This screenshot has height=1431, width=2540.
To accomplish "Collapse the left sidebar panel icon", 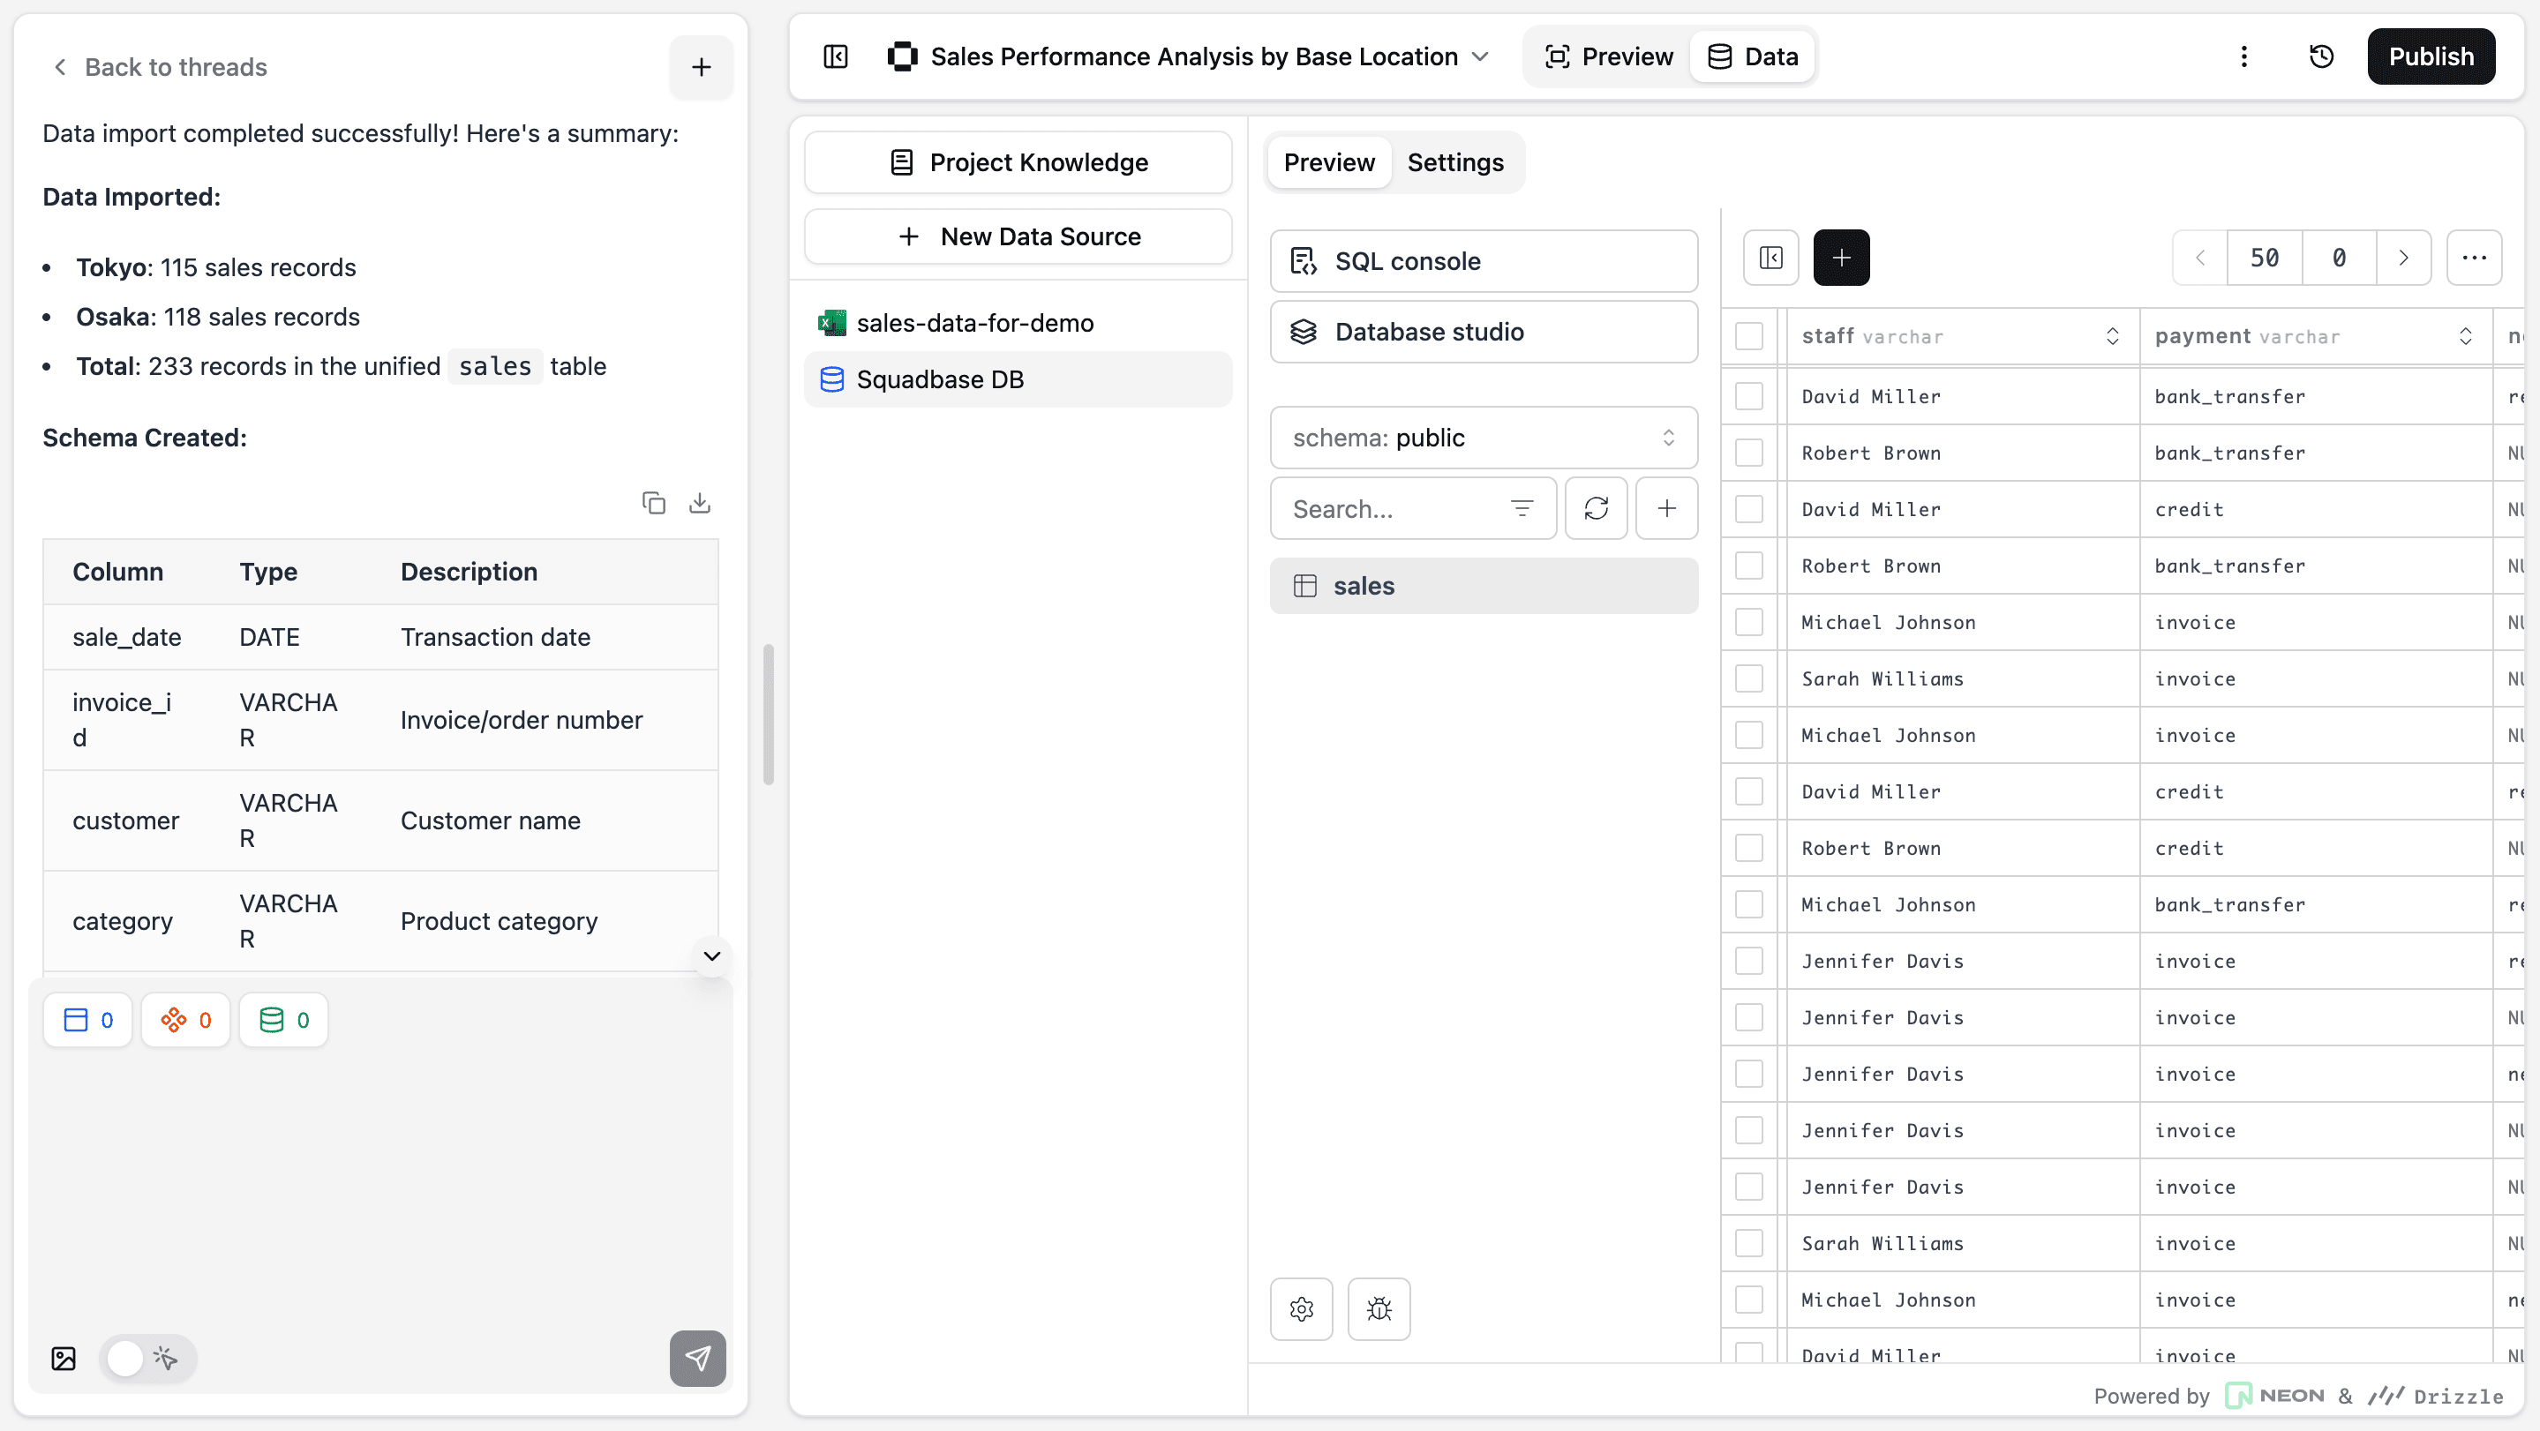I will point(835,56).
